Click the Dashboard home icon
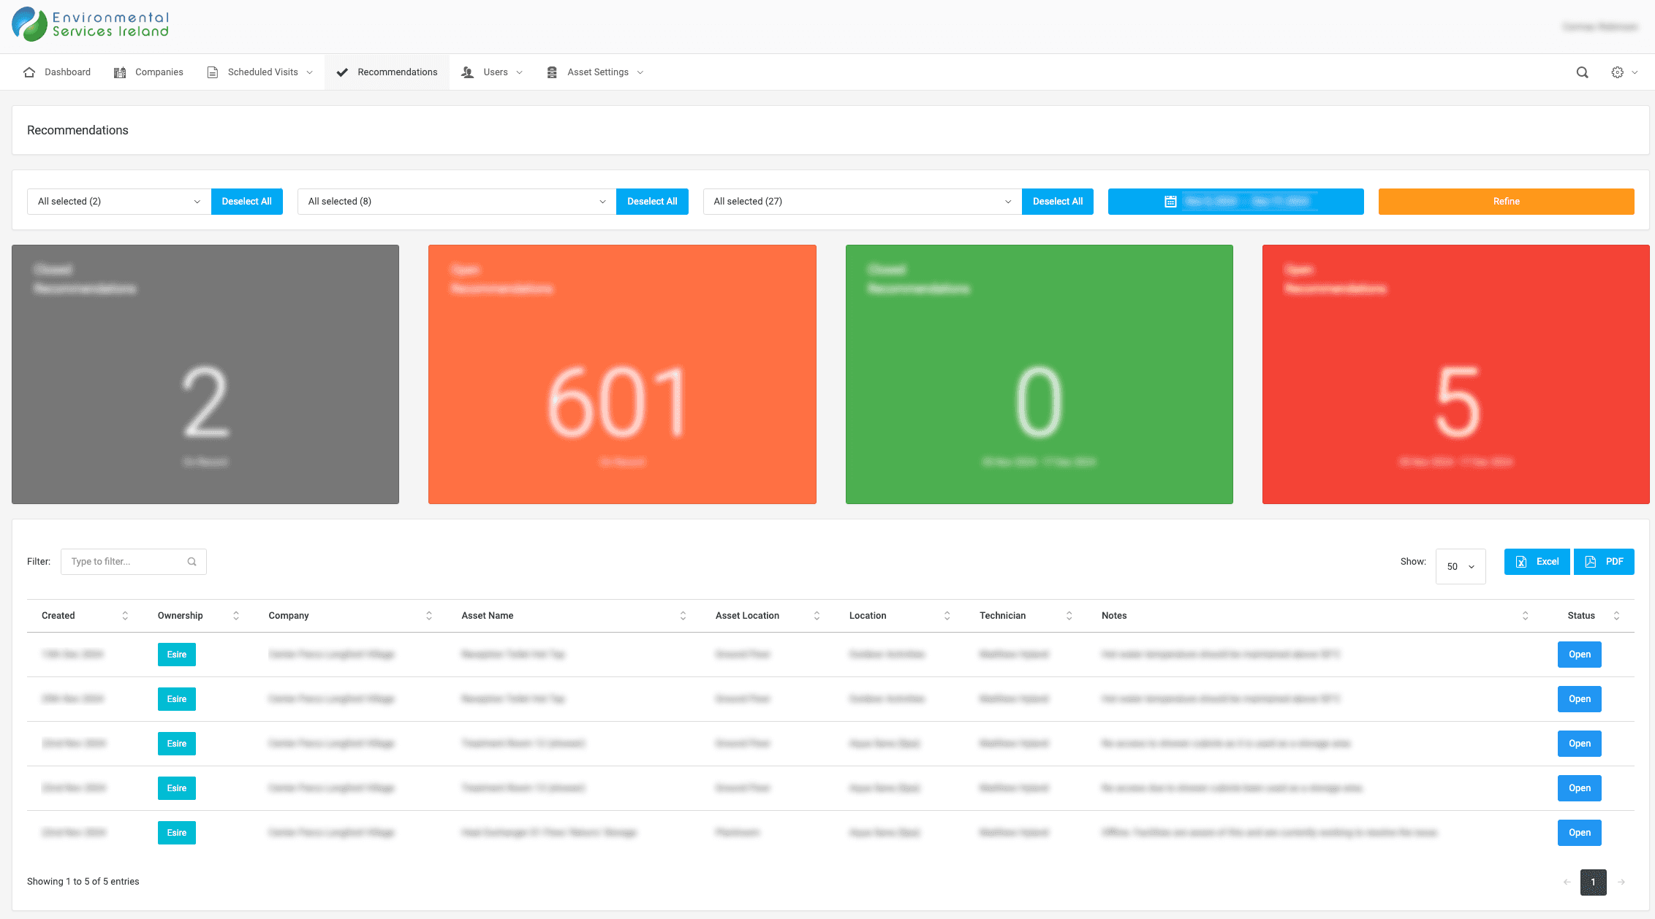 point(29,72)
